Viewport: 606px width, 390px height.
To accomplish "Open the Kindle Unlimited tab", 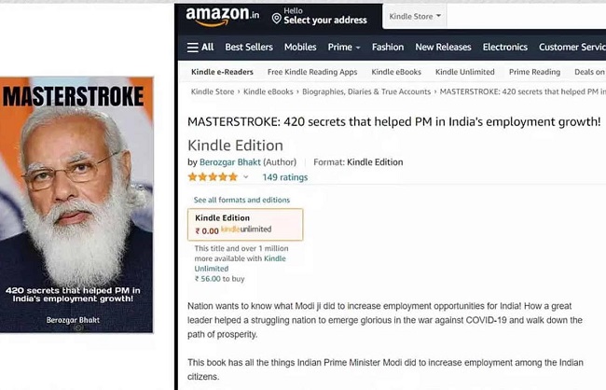I will [x=465, y=72].
